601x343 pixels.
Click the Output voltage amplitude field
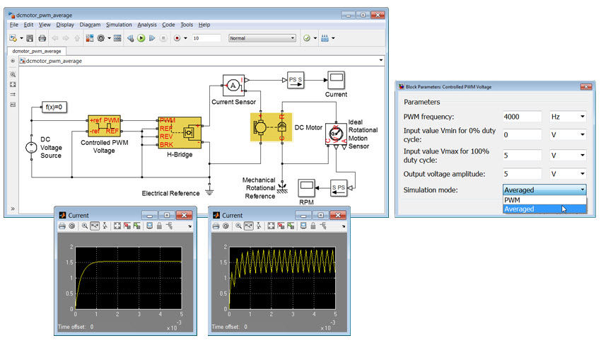pos(523,174)
